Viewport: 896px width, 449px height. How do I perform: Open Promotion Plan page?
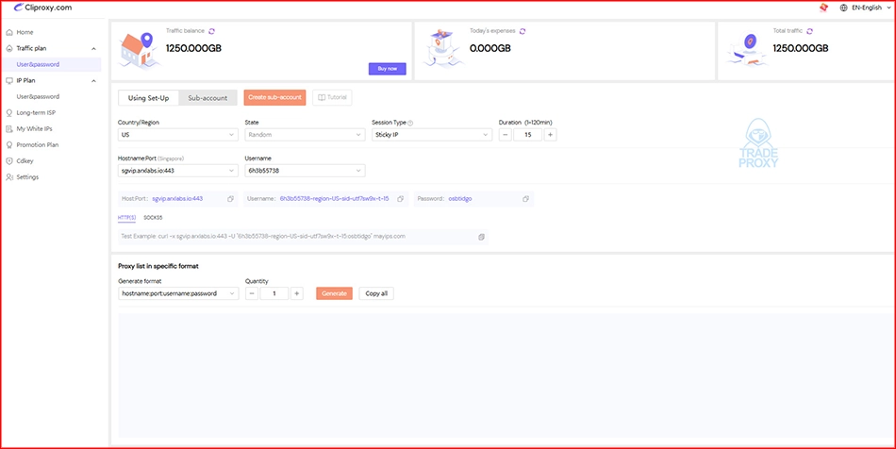pos(38,144)
